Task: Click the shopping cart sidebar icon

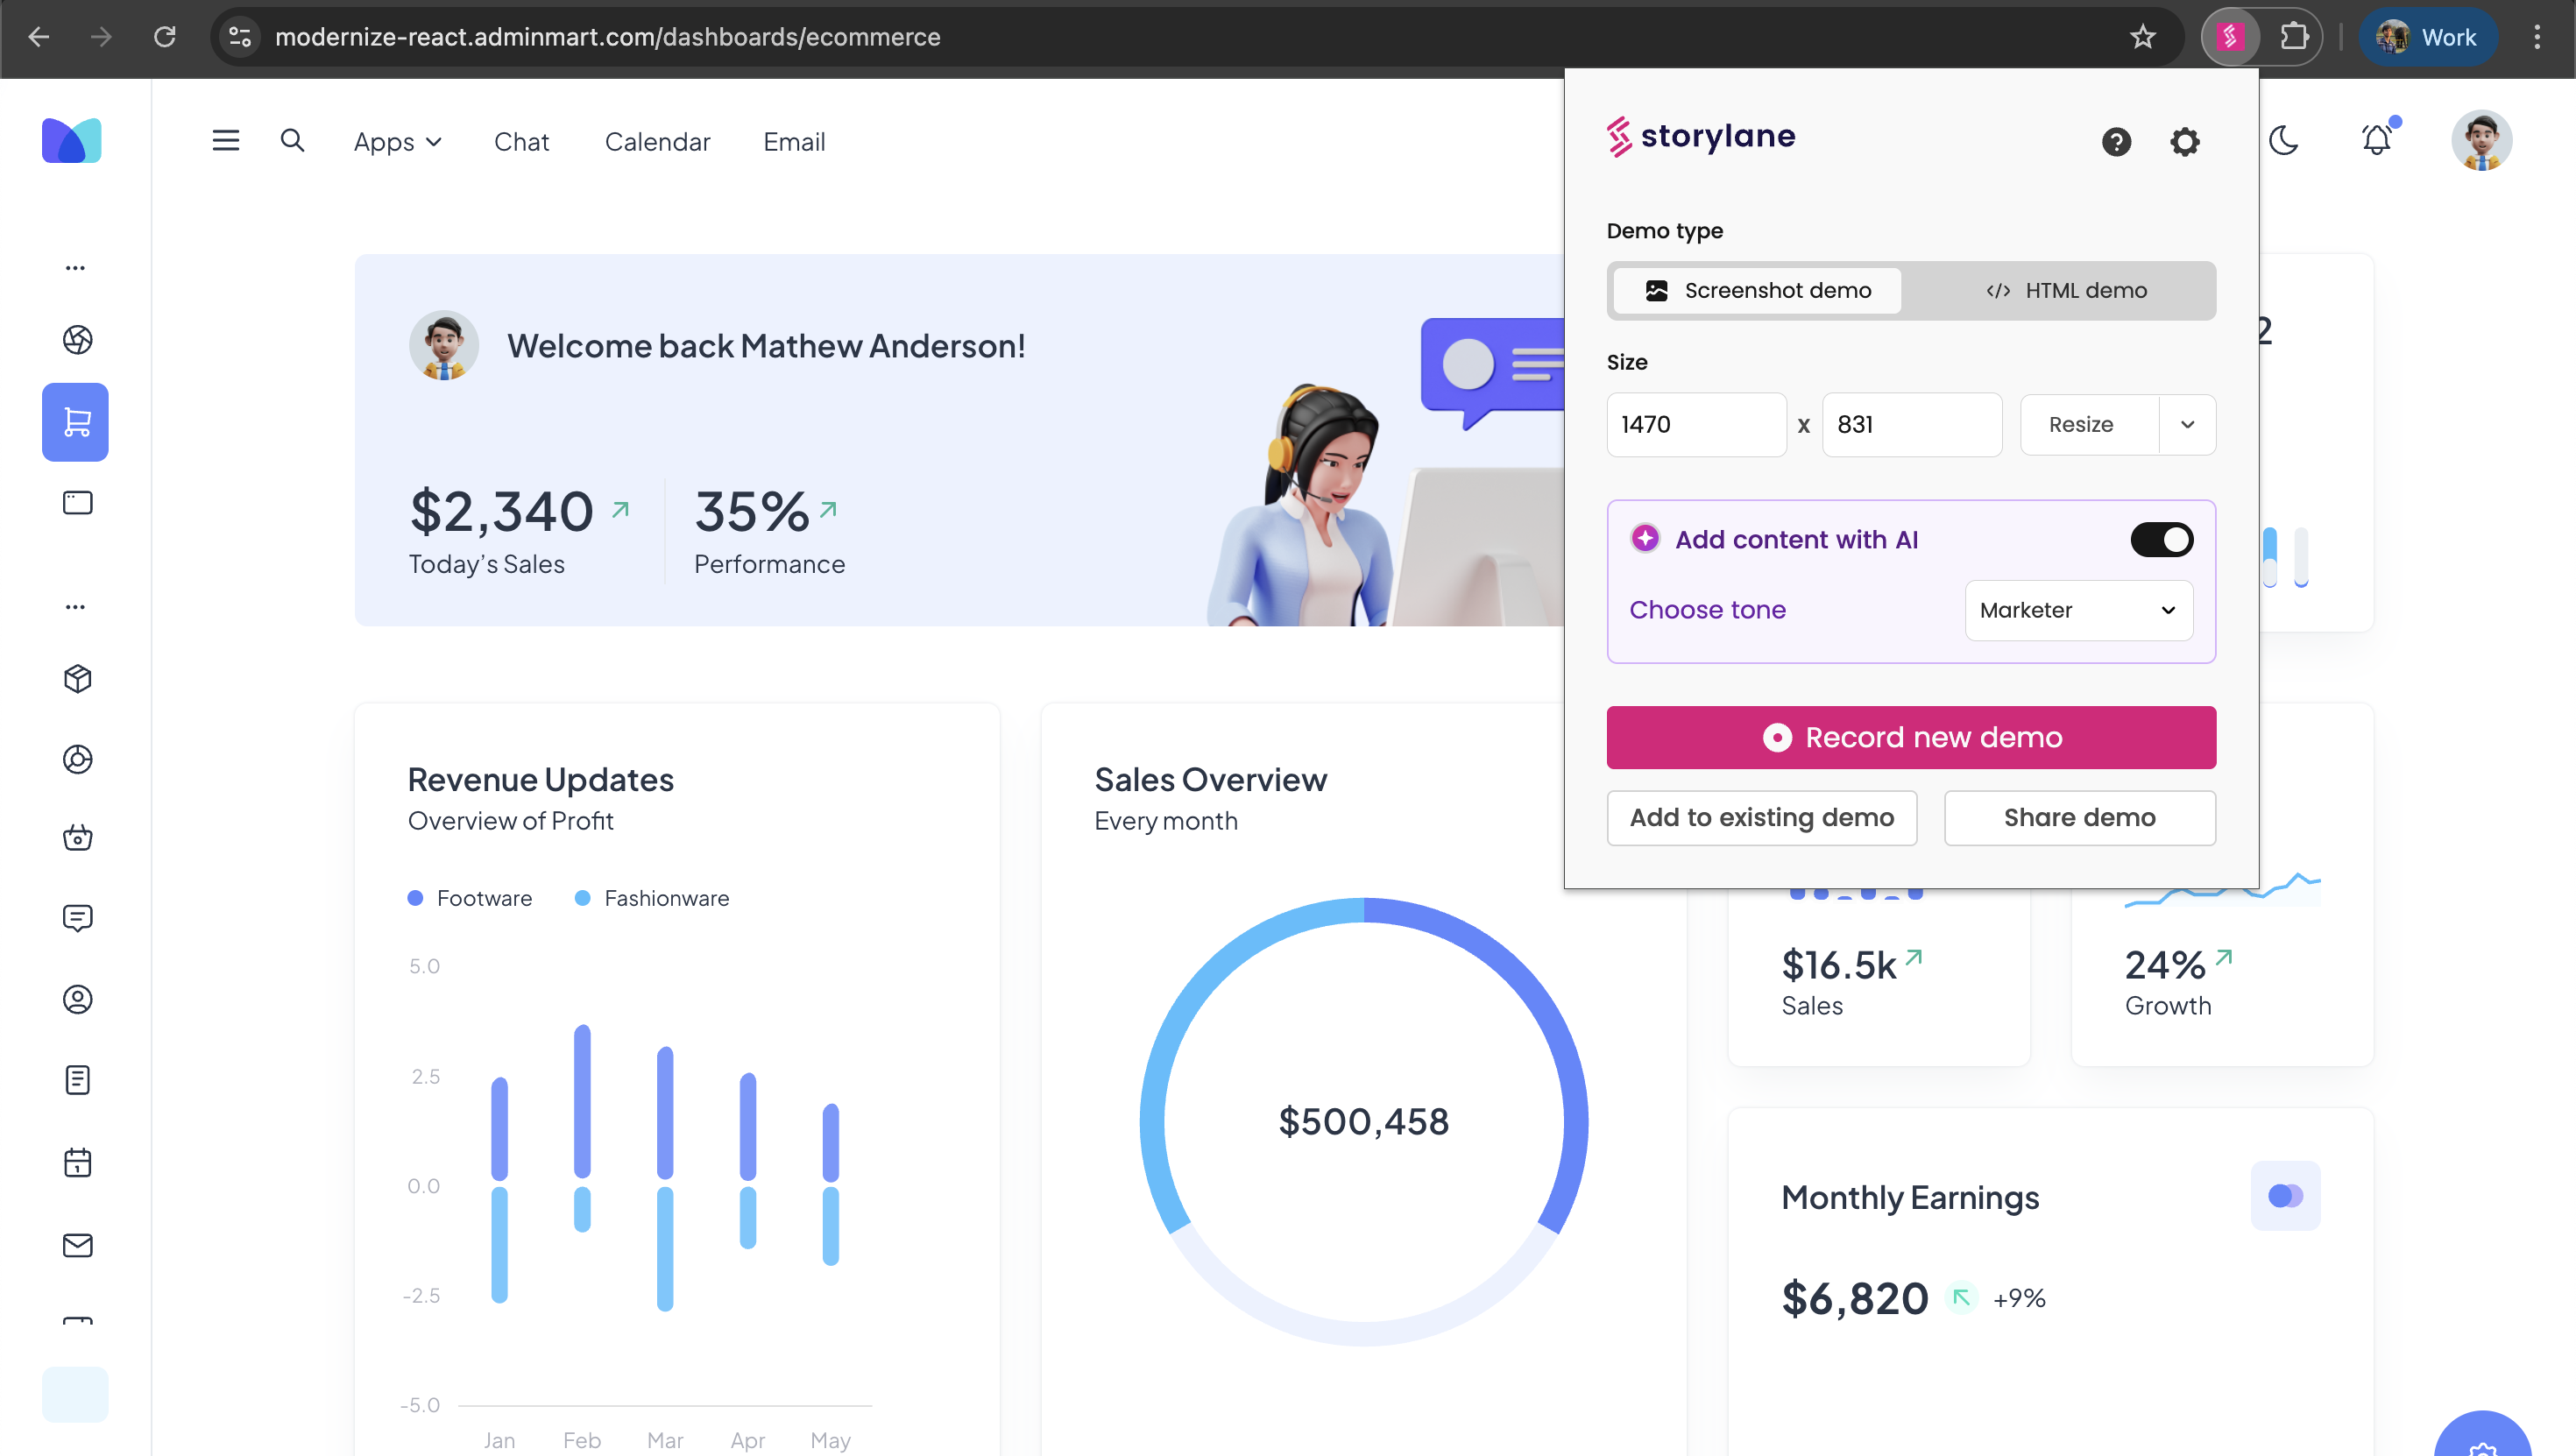Action: [76, 422]
